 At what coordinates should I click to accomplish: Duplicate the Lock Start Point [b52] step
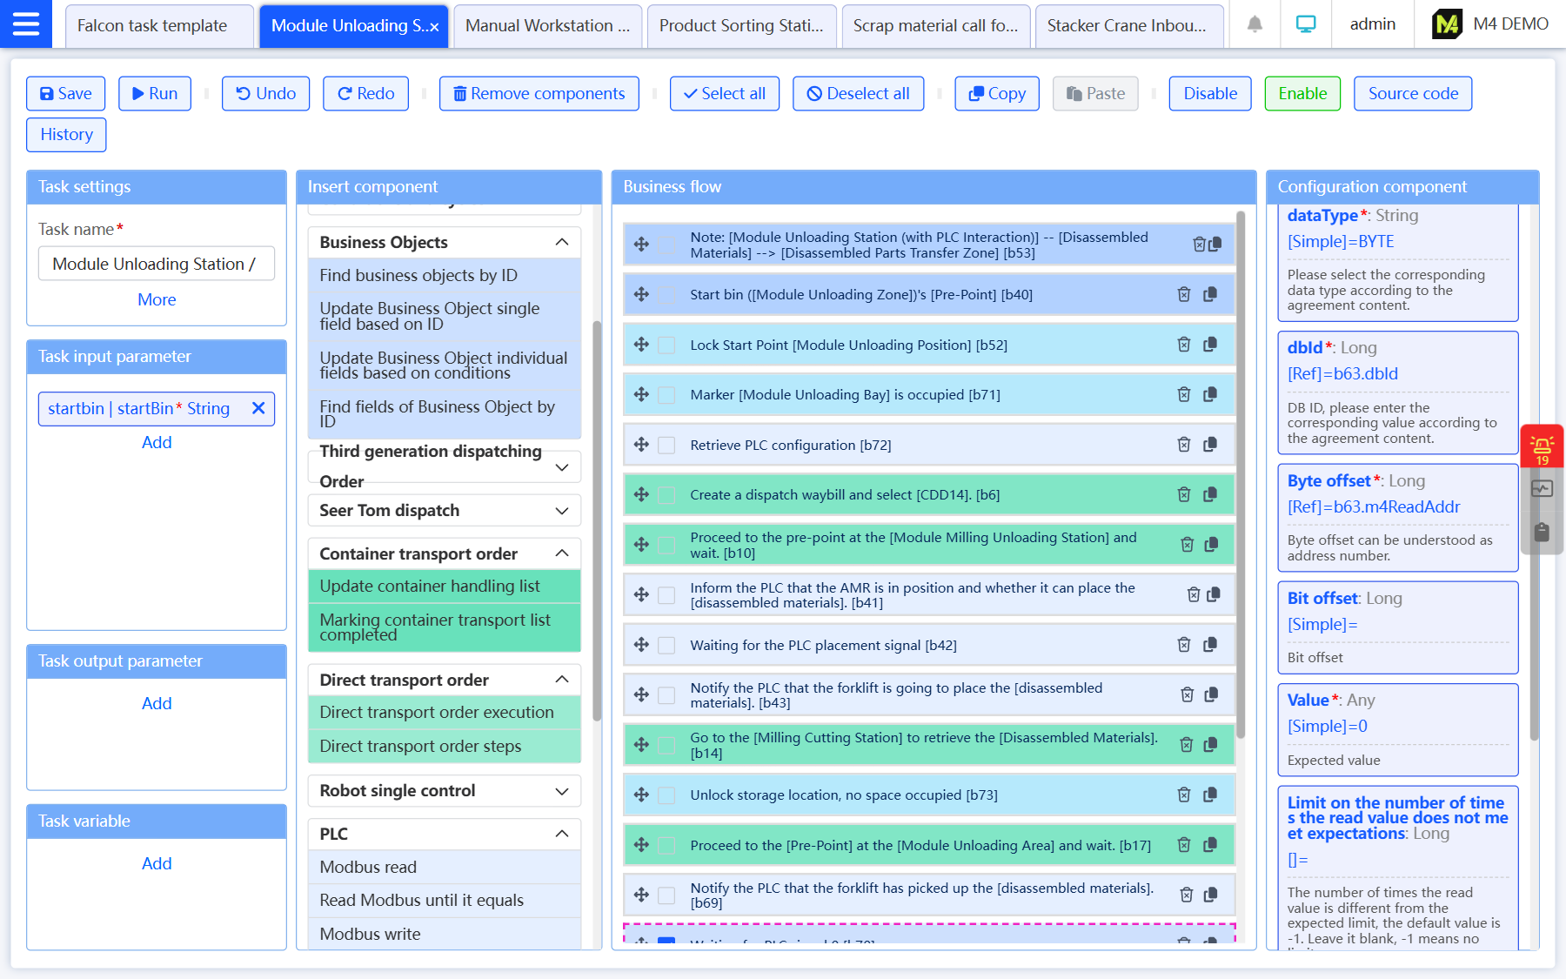pyautogui.click(x=1210, y=345)
